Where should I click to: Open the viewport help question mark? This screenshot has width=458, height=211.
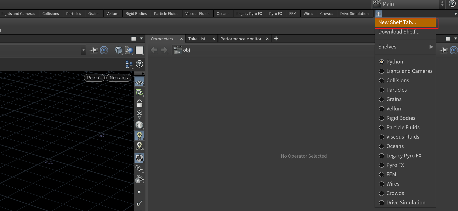[139, 64]
